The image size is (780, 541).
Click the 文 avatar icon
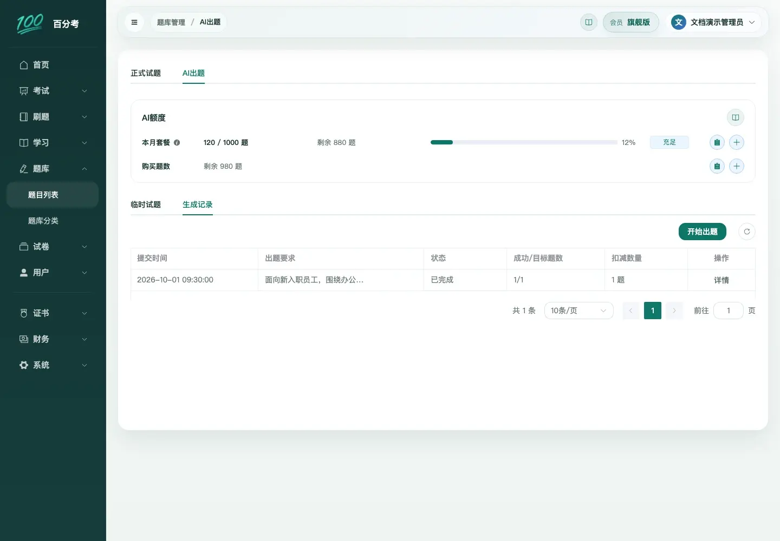679,22
